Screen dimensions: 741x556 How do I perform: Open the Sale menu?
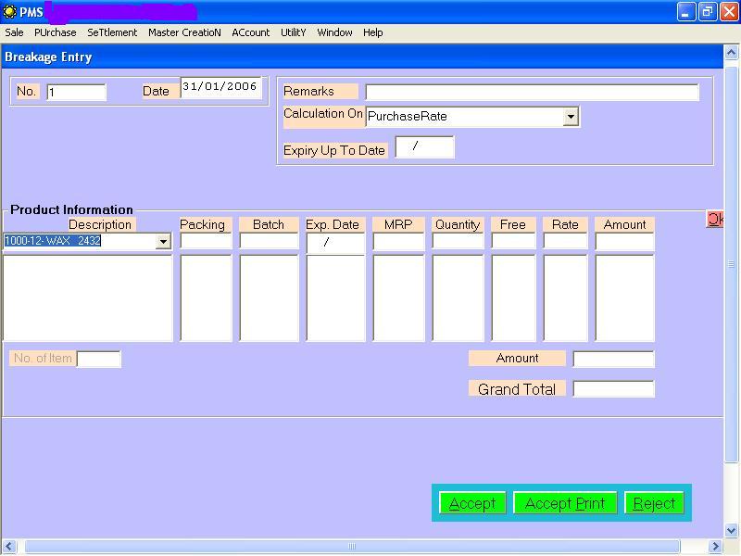tap(14, 32)
